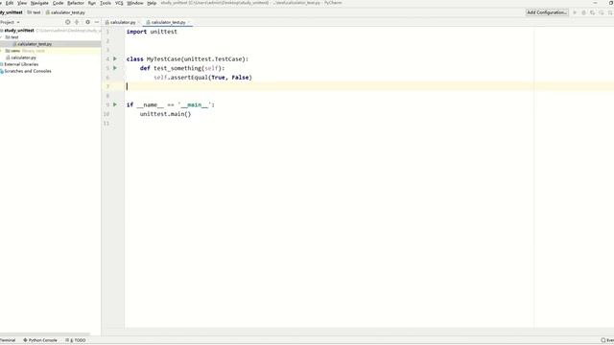
Task: Open the Refactor menu
Action: 76,3
